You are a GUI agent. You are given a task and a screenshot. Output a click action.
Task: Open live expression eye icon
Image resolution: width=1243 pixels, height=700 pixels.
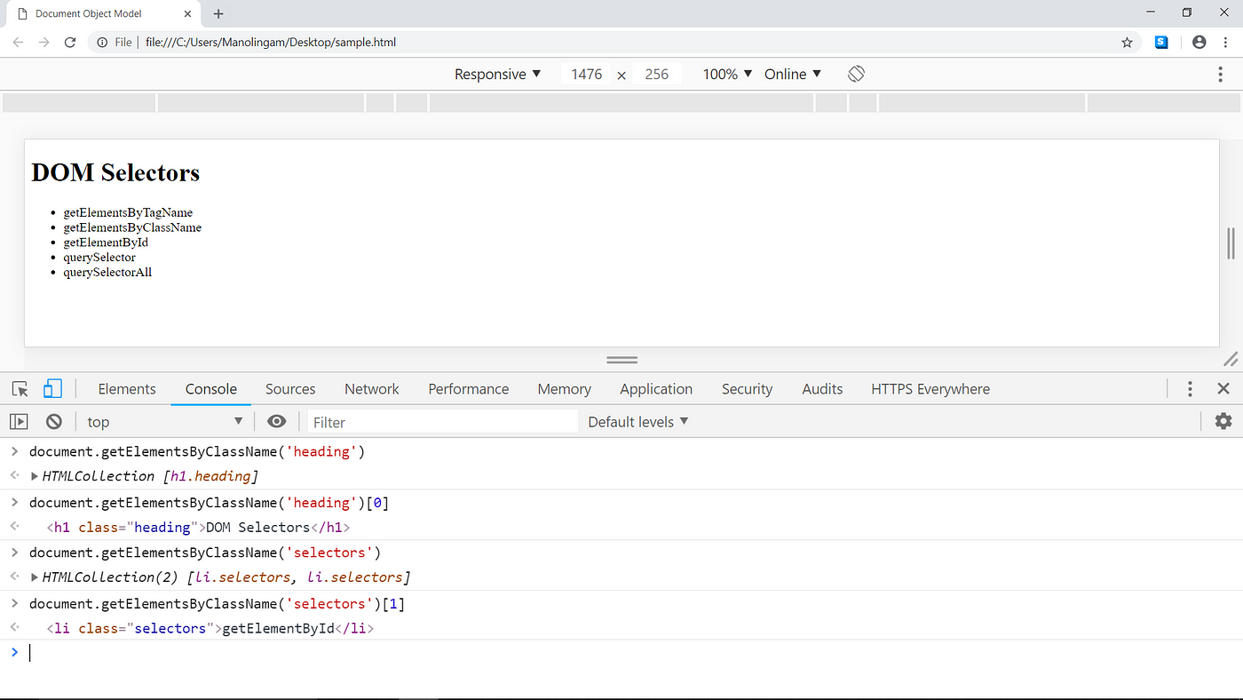(x=277, y=422)
